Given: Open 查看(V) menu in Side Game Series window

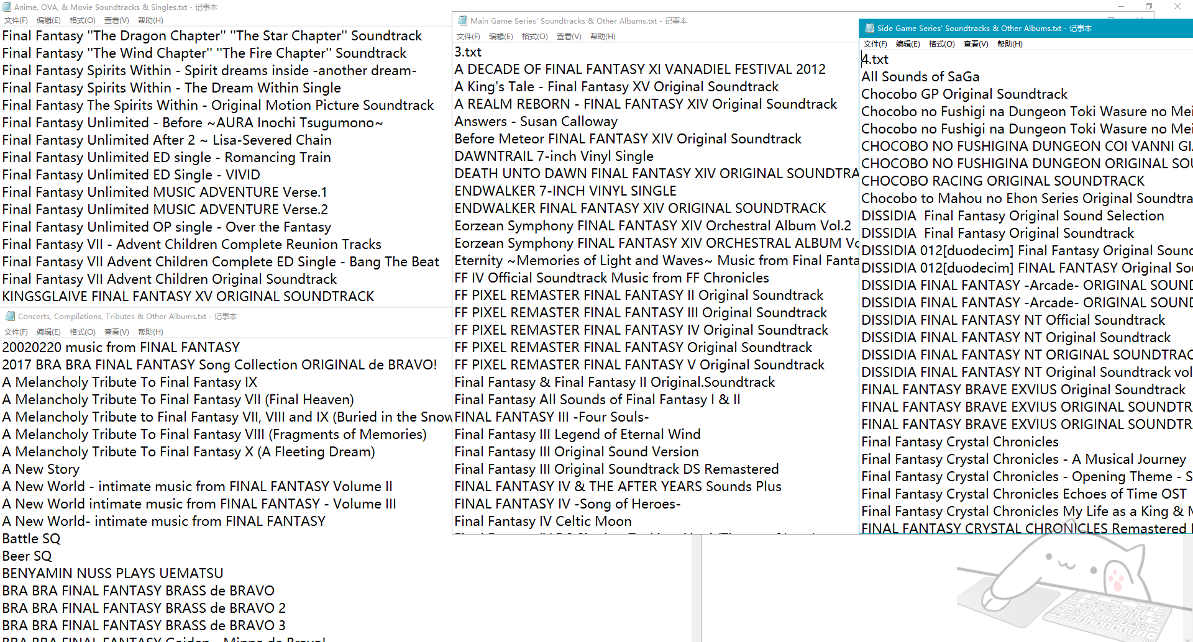Looking at the screenshot, I should pyautogui.click(x=976, y=44).
